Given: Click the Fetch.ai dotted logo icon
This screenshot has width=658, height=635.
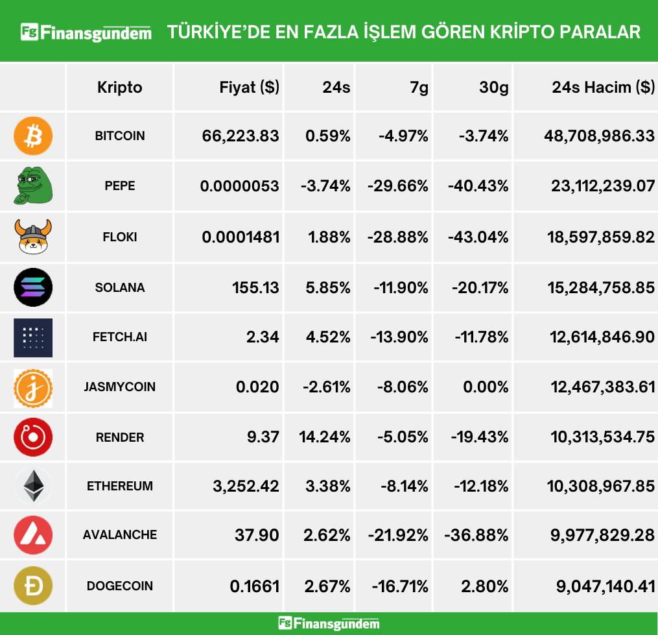Looking at the screenshot, I should point(33,337).
